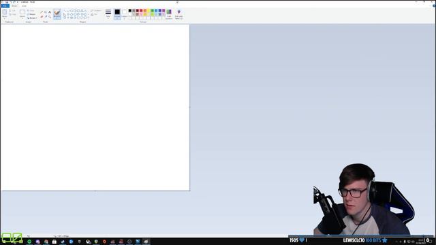Expand the Rotate dropdown
The image size is (436, 245).
click(x=32, y=18)
